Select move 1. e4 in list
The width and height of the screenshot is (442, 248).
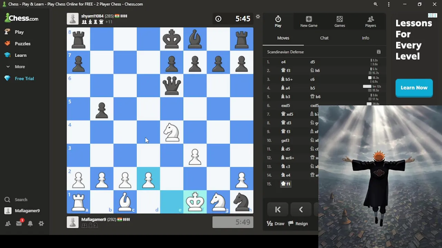click(284, 62)
